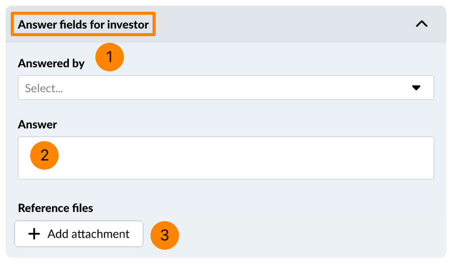Click the up chevron icon in header

click(421, 24)
